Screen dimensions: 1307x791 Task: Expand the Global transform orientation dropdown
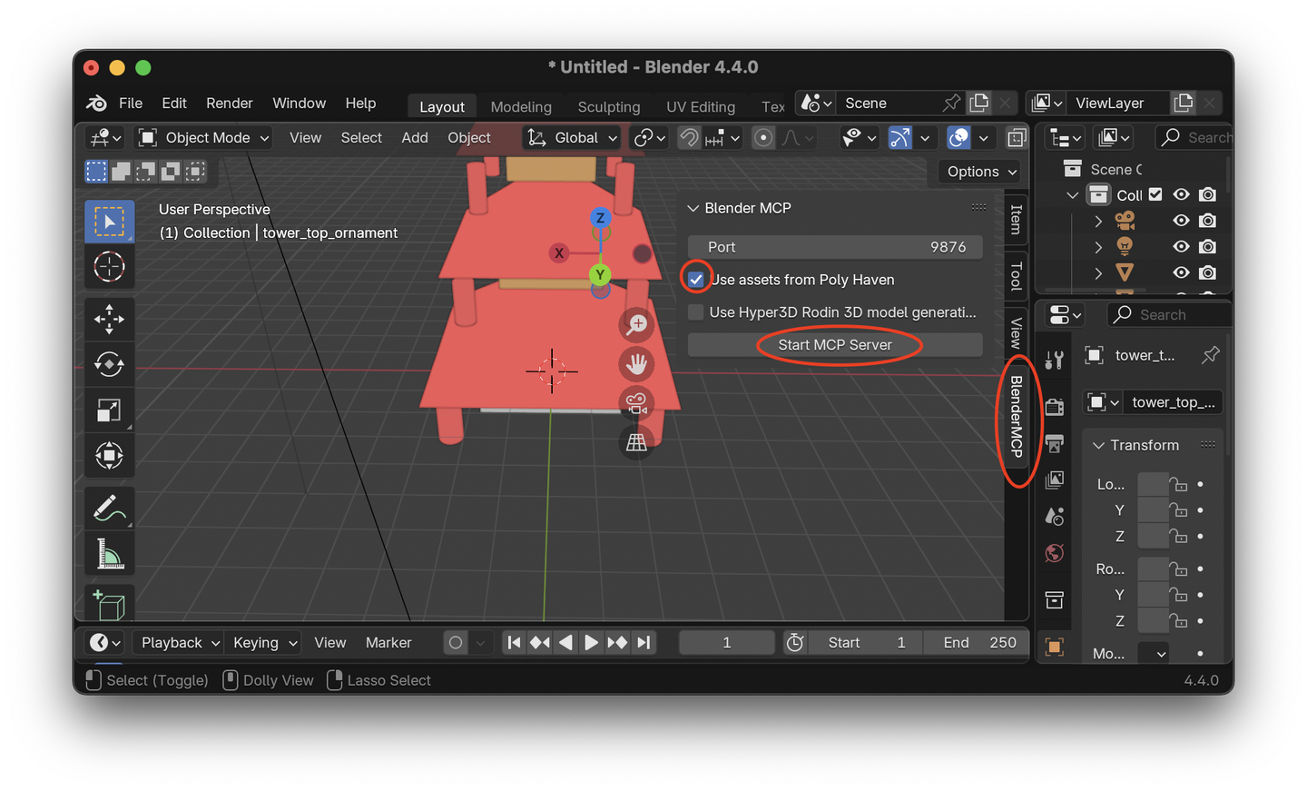[571, 137]
